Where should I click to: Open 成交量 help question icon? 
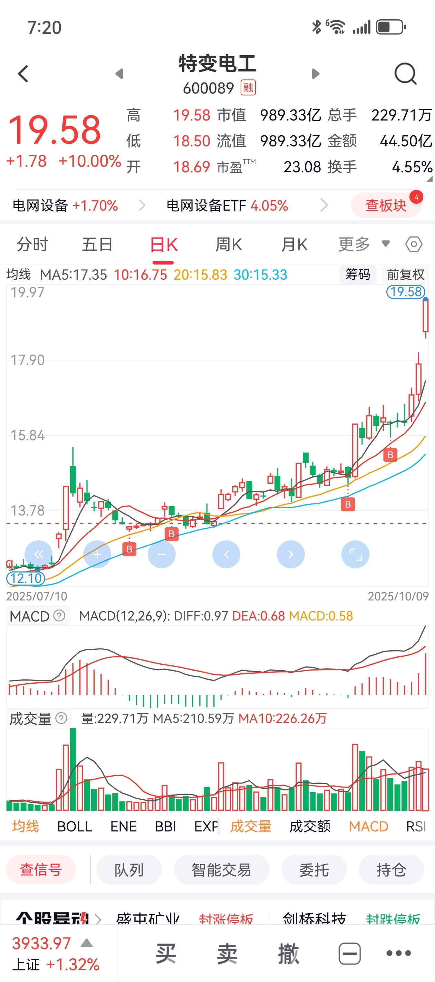coord(61,718)
